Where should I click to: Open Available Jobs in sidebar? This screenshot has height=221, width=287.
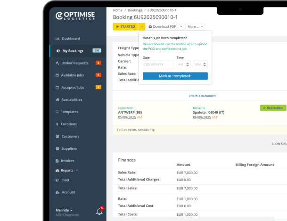pos(72,75)
